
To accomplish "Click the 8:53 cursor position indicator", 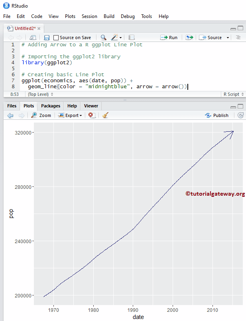I will (14, 94).
